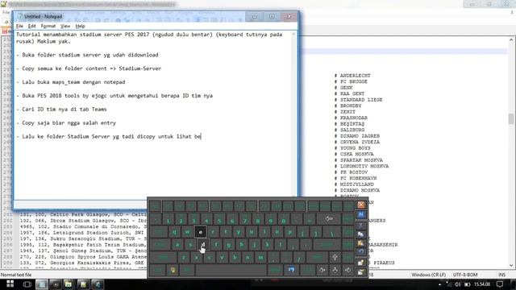Open the Help menu in Untitled Notepad
Viewport: 516px width, 290px height.
tap(80, 26)
